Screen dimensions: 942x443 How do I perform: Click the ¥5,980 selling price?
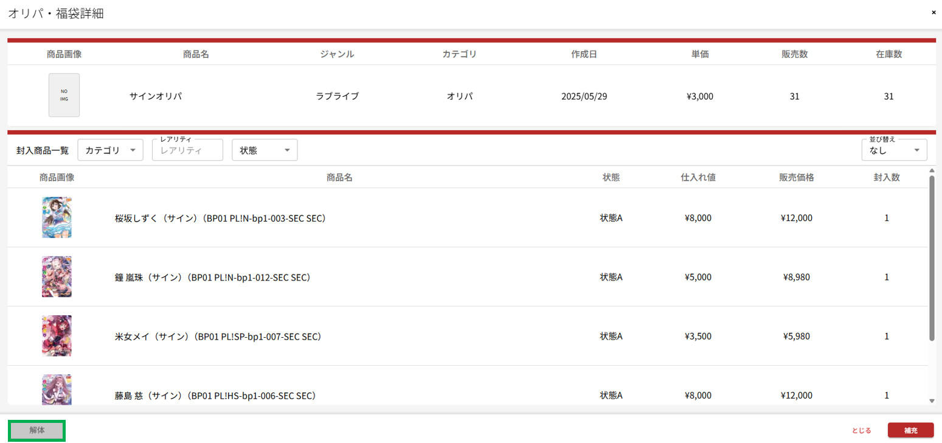coord(797,336)
